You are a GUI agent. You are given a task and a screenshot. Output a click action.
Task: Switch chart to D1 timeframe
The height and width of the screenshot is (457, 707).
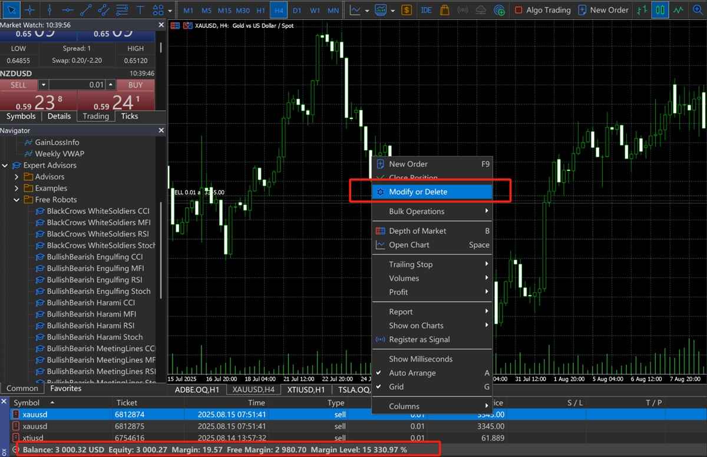click(297, 11)
